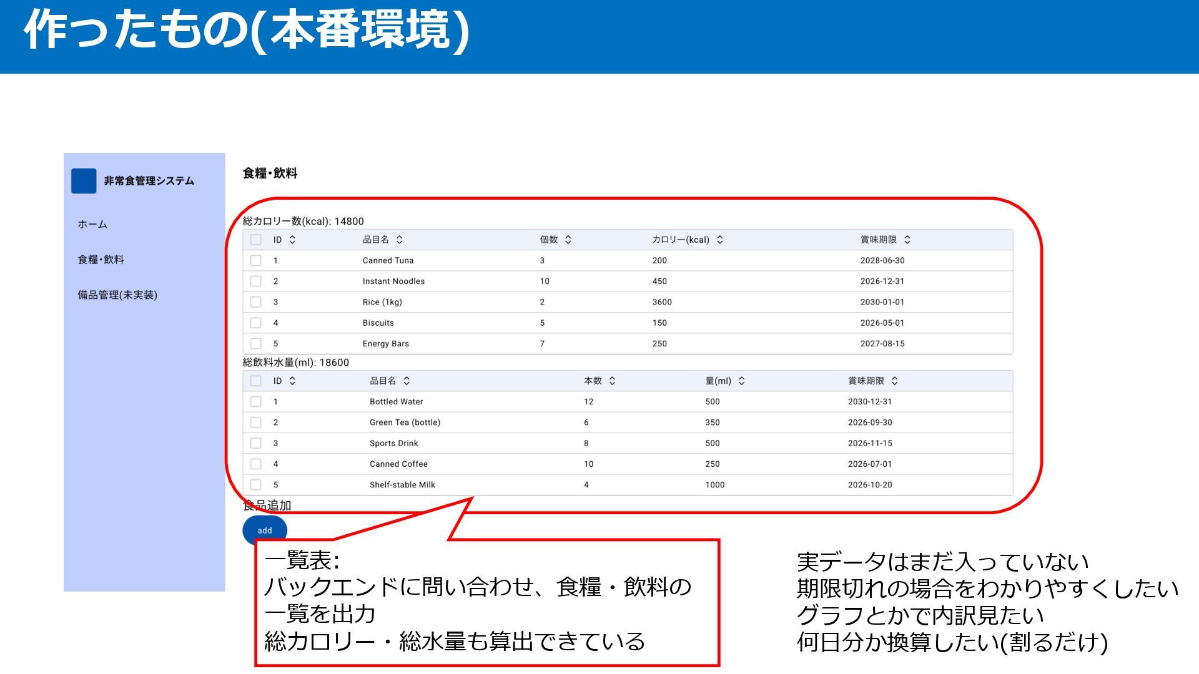Click the 非常食管理システム title
The width and height of the screenshot is (1199, 674).
(149, 181)
